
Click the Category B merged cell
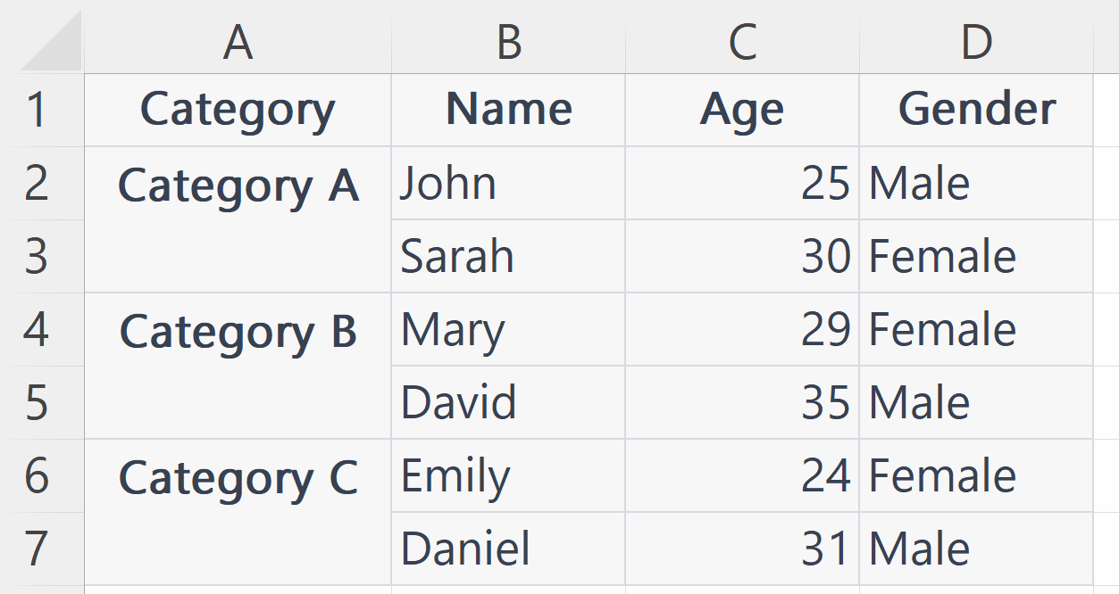(x=237, y=365)
